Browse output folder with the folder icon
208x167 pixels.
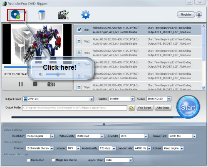tap(131, 108)
